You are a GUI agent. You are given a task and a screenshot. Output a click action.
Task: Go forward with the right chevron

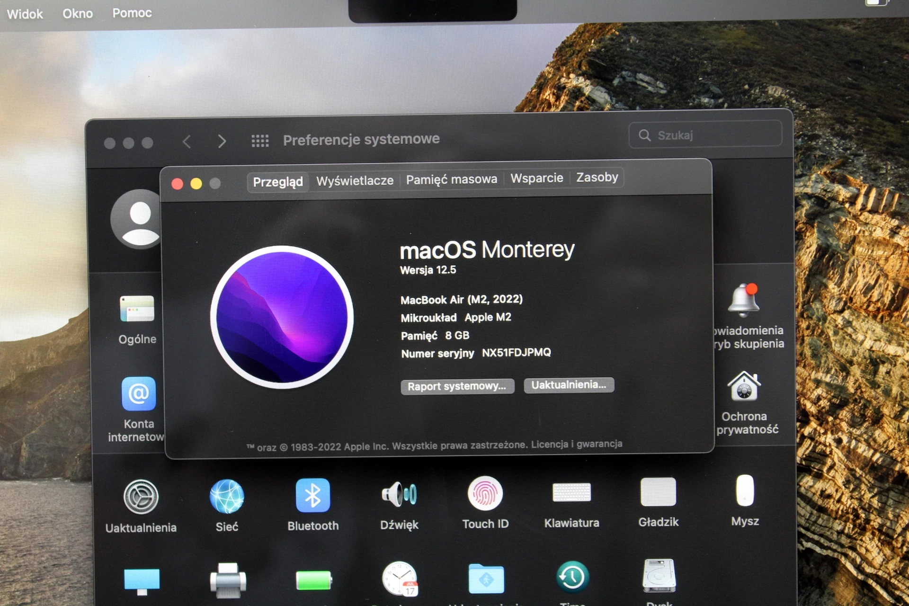click(222, 141)
